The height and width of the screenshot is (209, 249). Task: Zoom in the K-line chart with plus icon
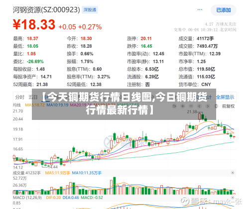pyautogui.click(x=183, y=106)
